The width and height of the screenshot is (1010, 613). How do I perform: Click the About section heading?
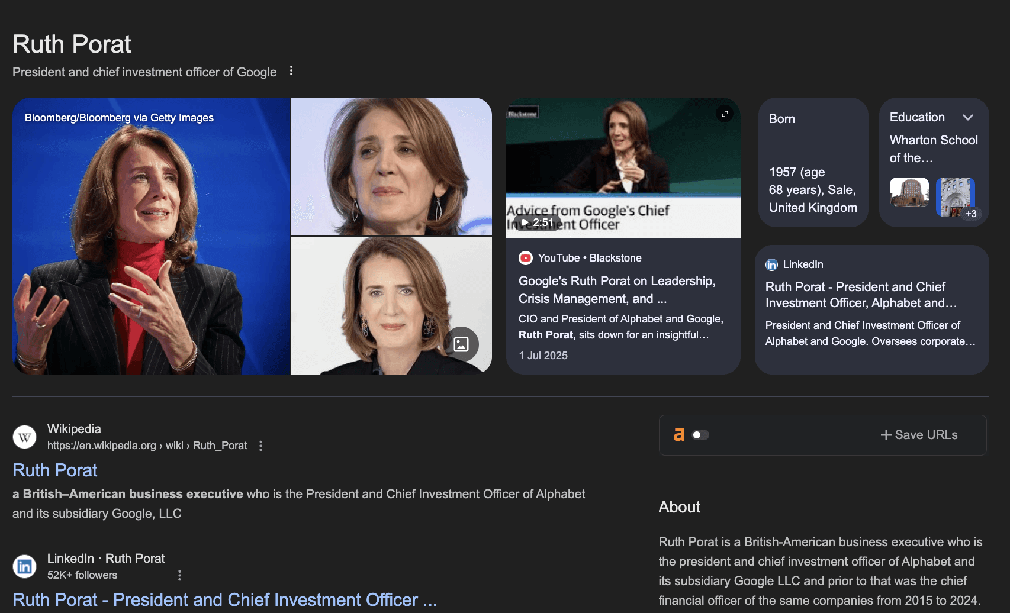click(x=680, y=507)
